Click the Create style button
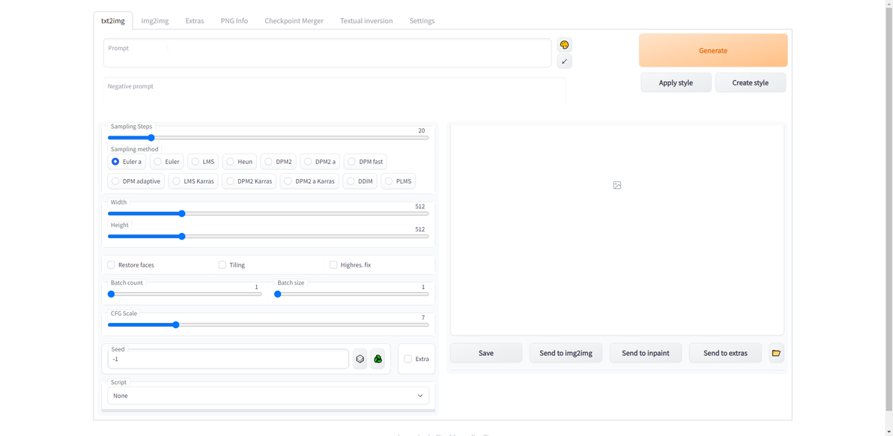This screenshot has width=893, height=436. click(x=750, y=82)
